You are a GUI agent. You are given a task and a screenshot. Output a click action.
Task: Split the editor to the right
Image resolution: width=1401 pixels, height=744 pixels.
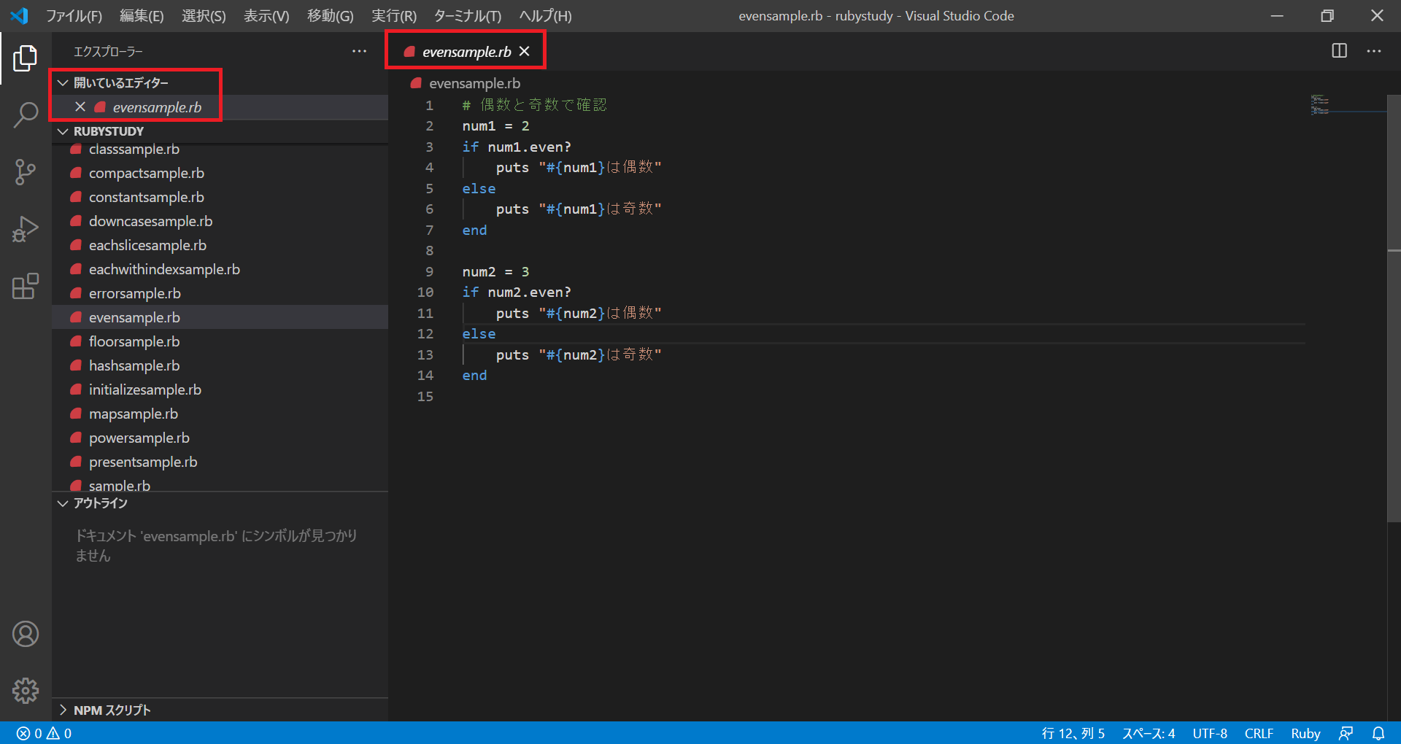point(1339,51)
